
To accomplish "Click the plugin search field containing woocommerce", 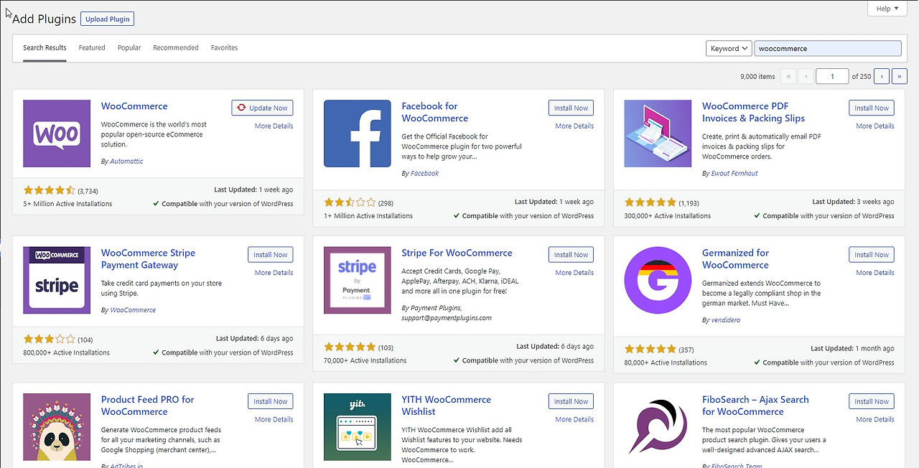I will (828, 48).
